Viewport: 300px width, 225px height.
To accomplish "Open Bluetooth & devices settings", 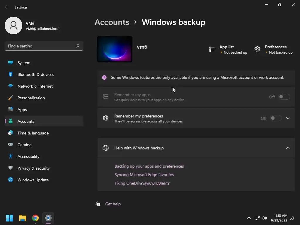I will tap(36, 74).
